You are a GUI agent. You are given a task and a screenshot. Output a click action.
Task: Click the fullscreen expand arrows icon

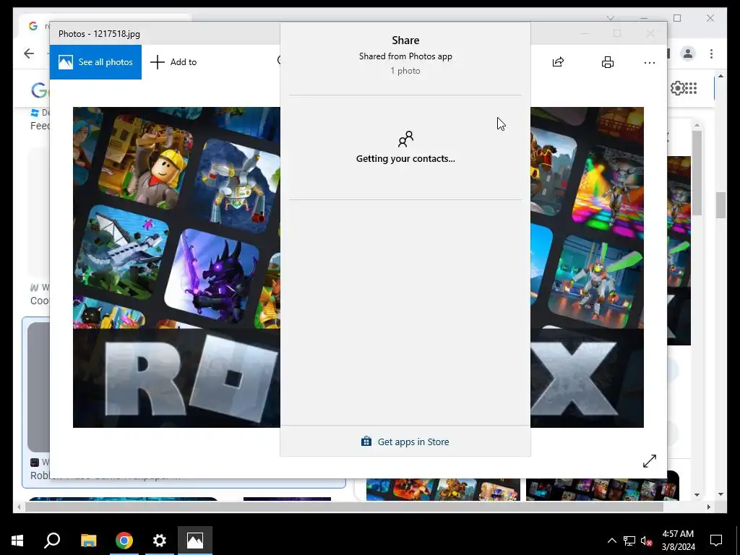coord(650,460)
